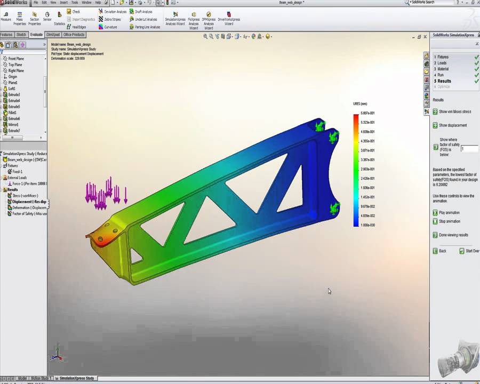Play the results animation
The width and height of the screenshot is (480, 384).
click(x=446, y=212)
